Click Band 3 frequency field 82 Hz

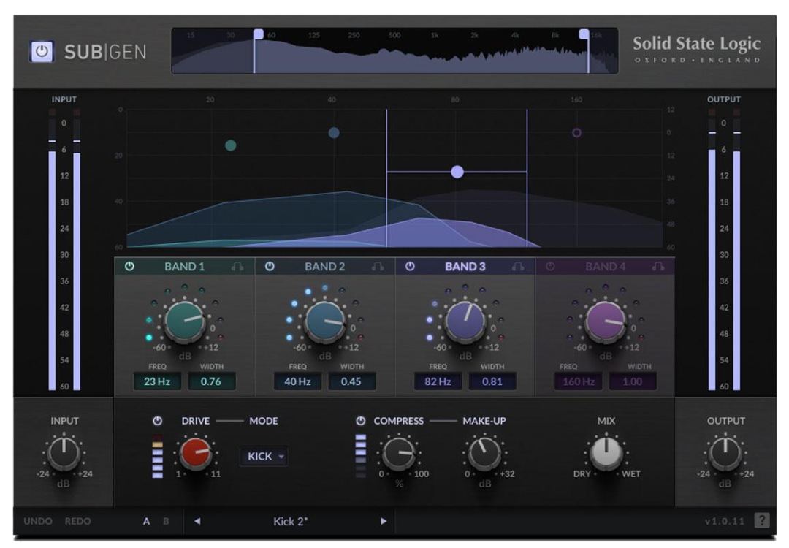tap(438, 381)
